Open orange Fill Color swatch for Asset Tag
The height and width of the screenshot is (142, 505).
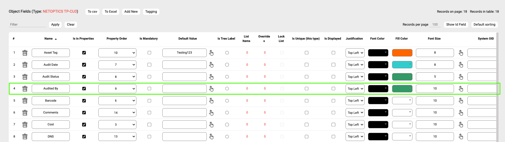point(402,53)
